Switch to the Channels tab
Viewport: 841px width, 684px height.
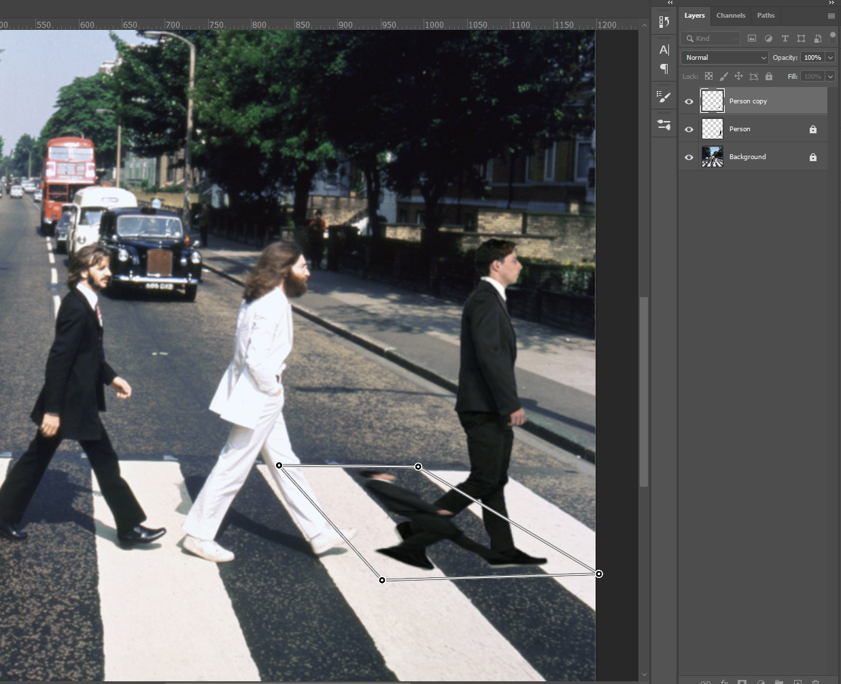pyautogui.click(x=731, y=16)
